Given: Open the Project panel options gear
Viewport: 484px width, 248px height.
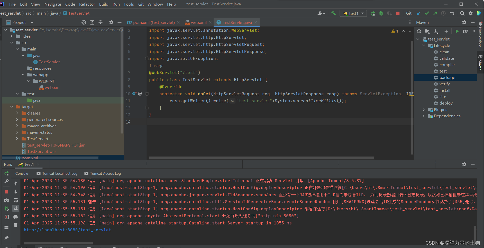Looking at the screenshot, I should [x=111, y=22].
